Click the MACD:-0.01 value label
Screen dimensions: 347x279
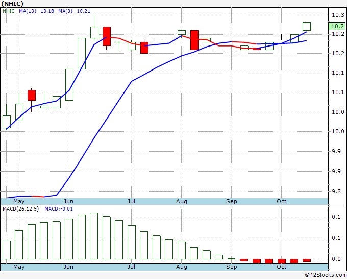point(59,209)
